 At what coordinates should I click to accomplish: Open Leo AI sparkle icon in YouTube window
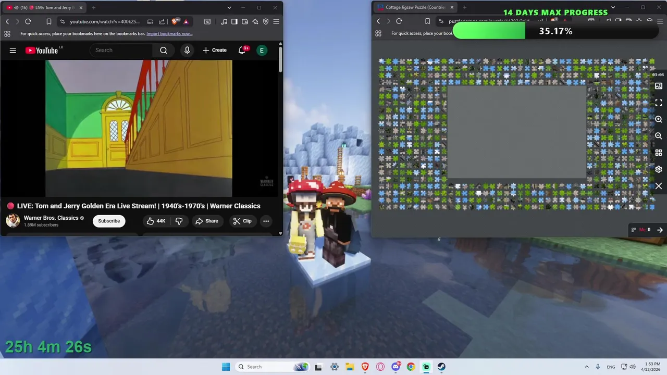[x=255, y=21]
